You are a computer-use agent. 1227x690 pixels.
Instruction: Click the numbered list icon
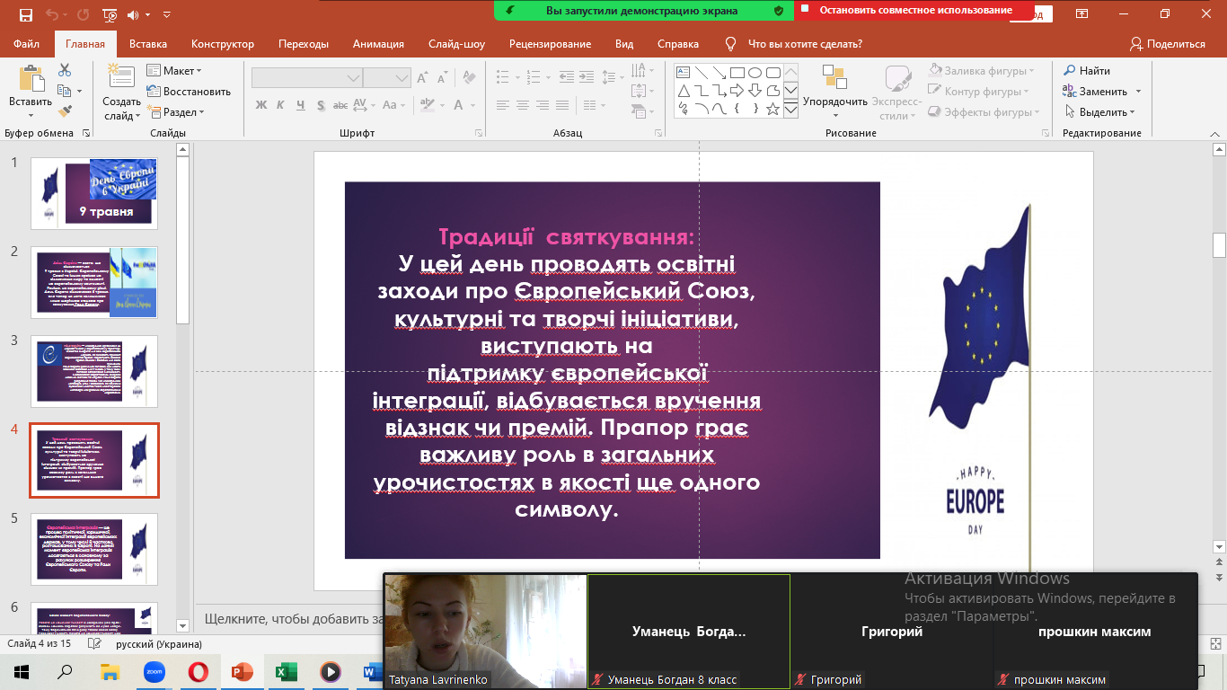pos(534,78)
